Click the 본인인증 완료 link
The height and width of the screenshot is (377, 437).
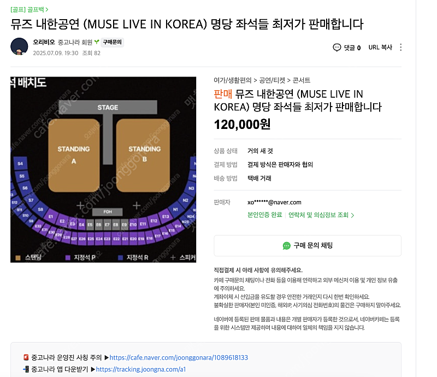click(x=265, y=215)
